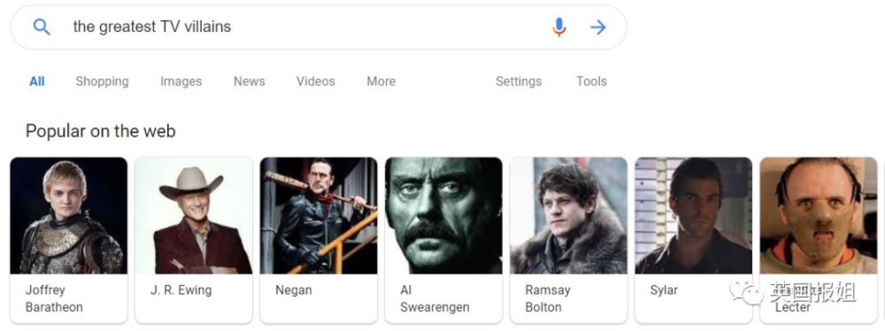Viewport: 885px width, 331px height.
Task: Switch to the Shopping tab
Action: coord(102,81)
